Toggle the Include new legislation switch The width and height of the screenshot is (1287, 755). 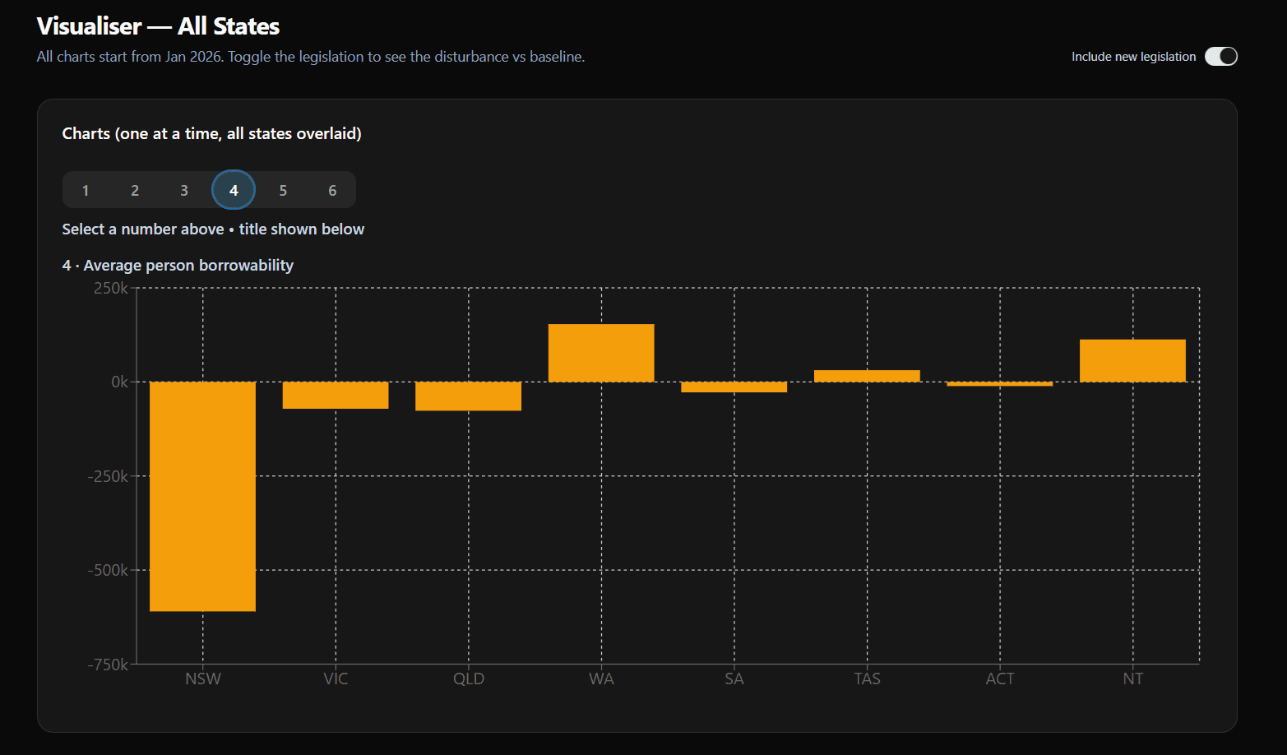tap(1221, 56)
